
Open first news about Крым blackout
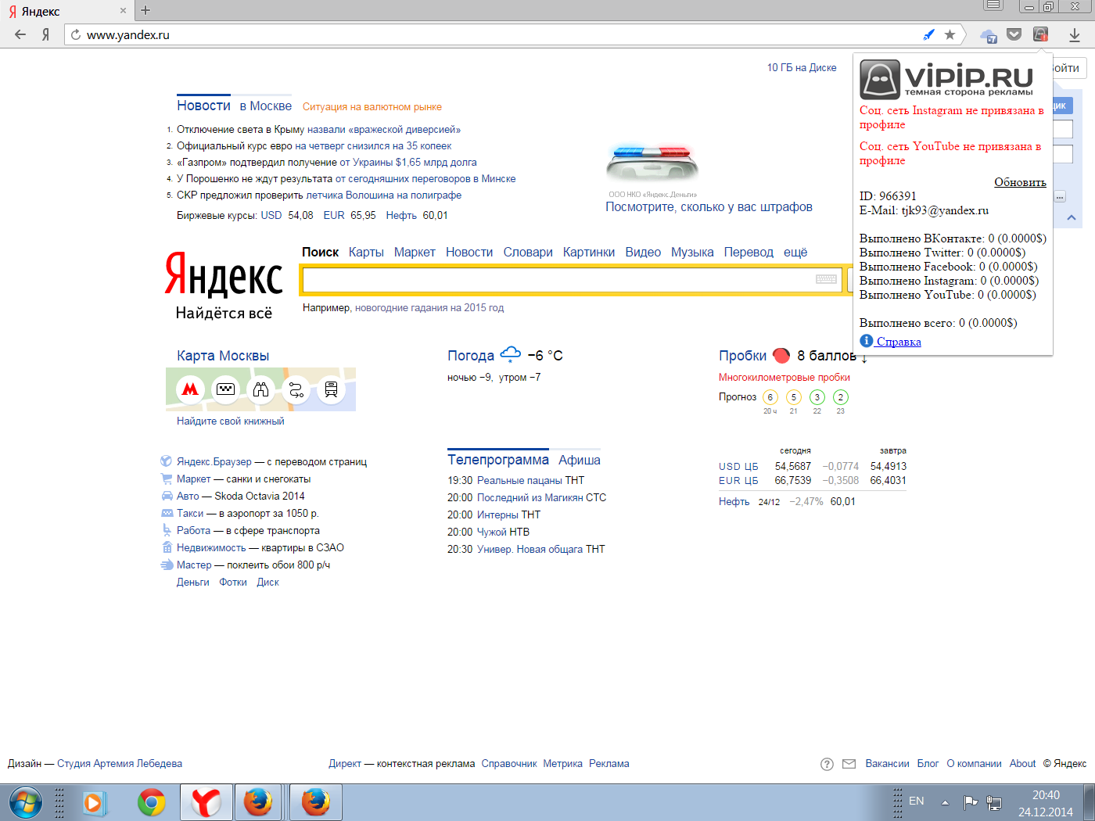tap(318, 130)
